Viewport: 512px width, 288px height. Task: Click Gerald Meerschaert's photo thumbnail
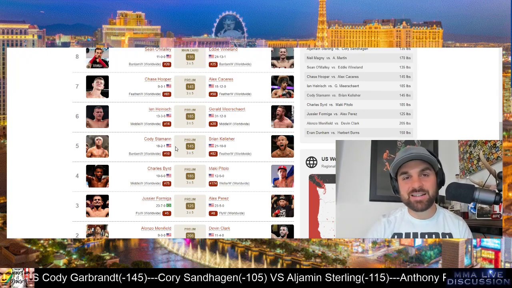click(282, 116)
